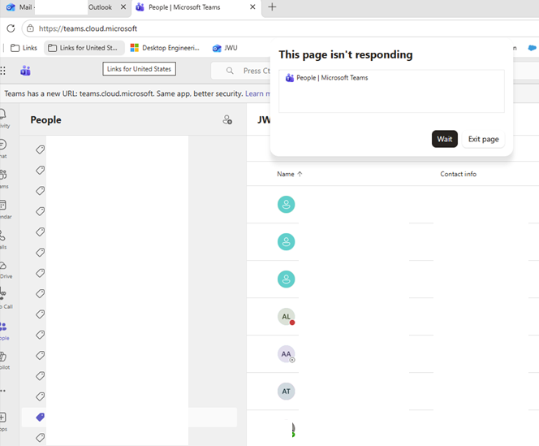Click the Wait button in the dialog
This screenshot has height=446, width=539.
[445, 139]
